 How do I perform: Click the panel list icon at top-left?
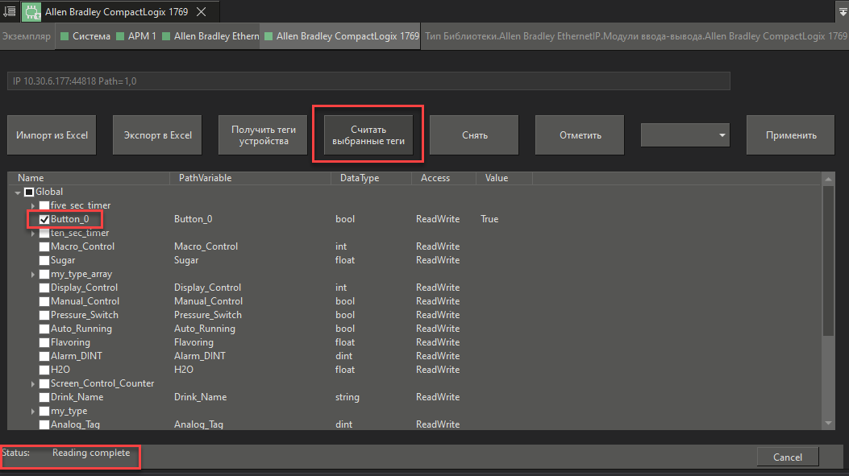pos(10,12)
